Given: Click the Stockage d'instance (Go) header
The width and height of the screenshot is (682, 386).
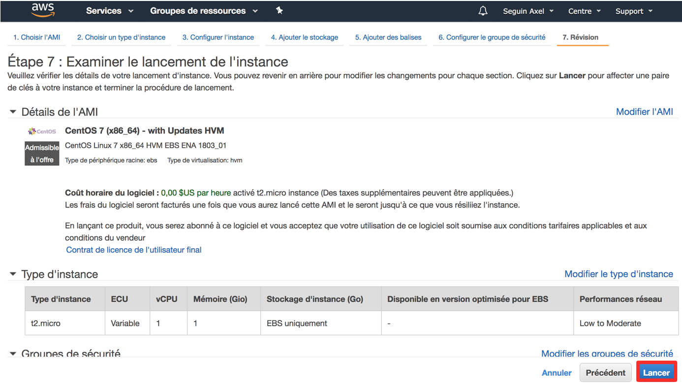Looking at the screenshot, I should coord(321,299).
